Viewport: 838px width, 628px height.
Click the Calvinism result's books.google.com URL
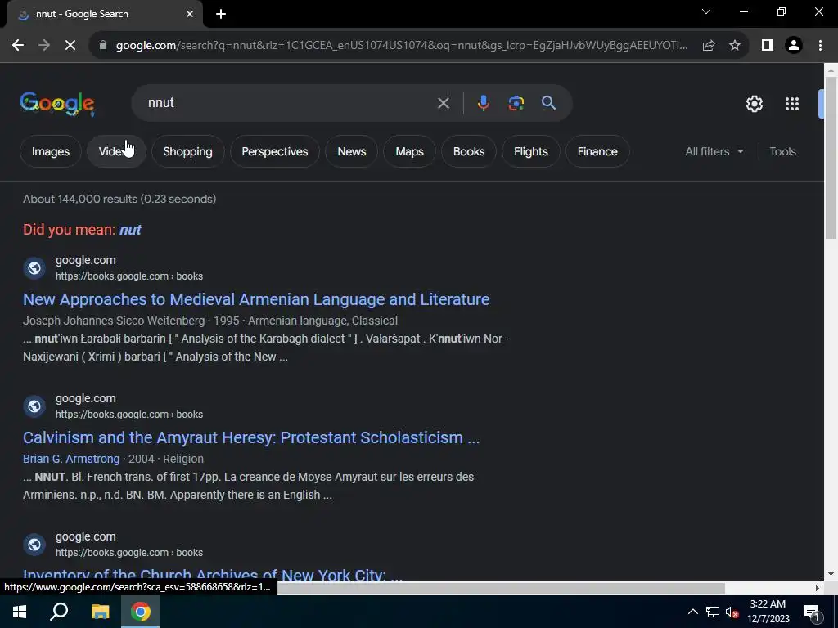click(129, 415)
